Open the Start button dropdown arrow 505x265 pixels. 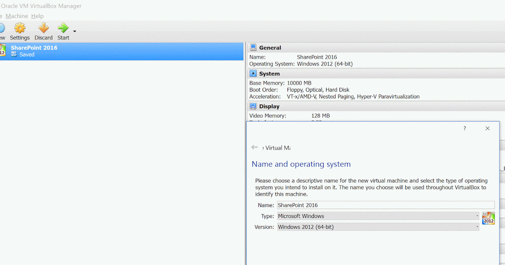[x=74, y=31]
